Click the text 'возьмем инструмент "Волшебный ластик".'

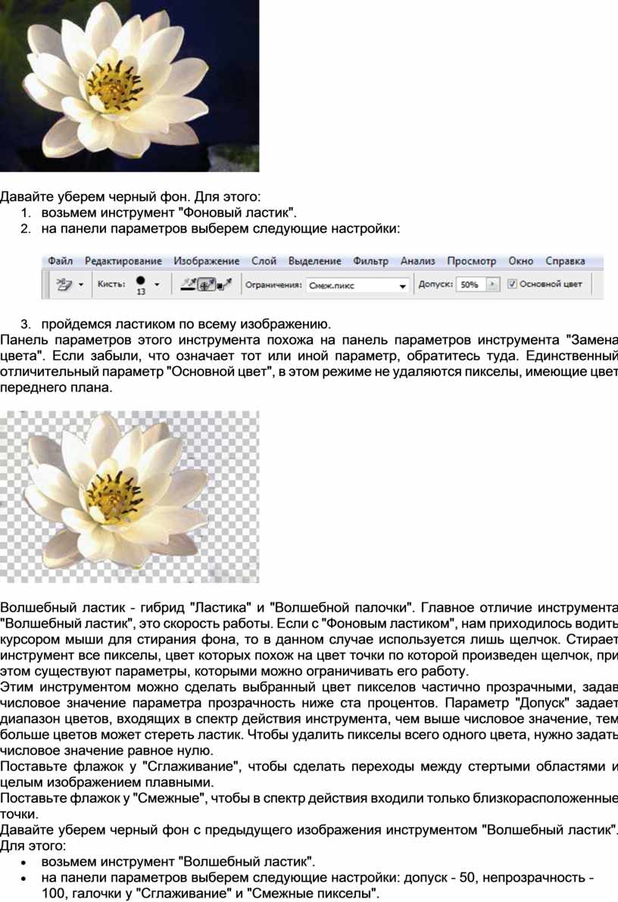pos(178,862)
